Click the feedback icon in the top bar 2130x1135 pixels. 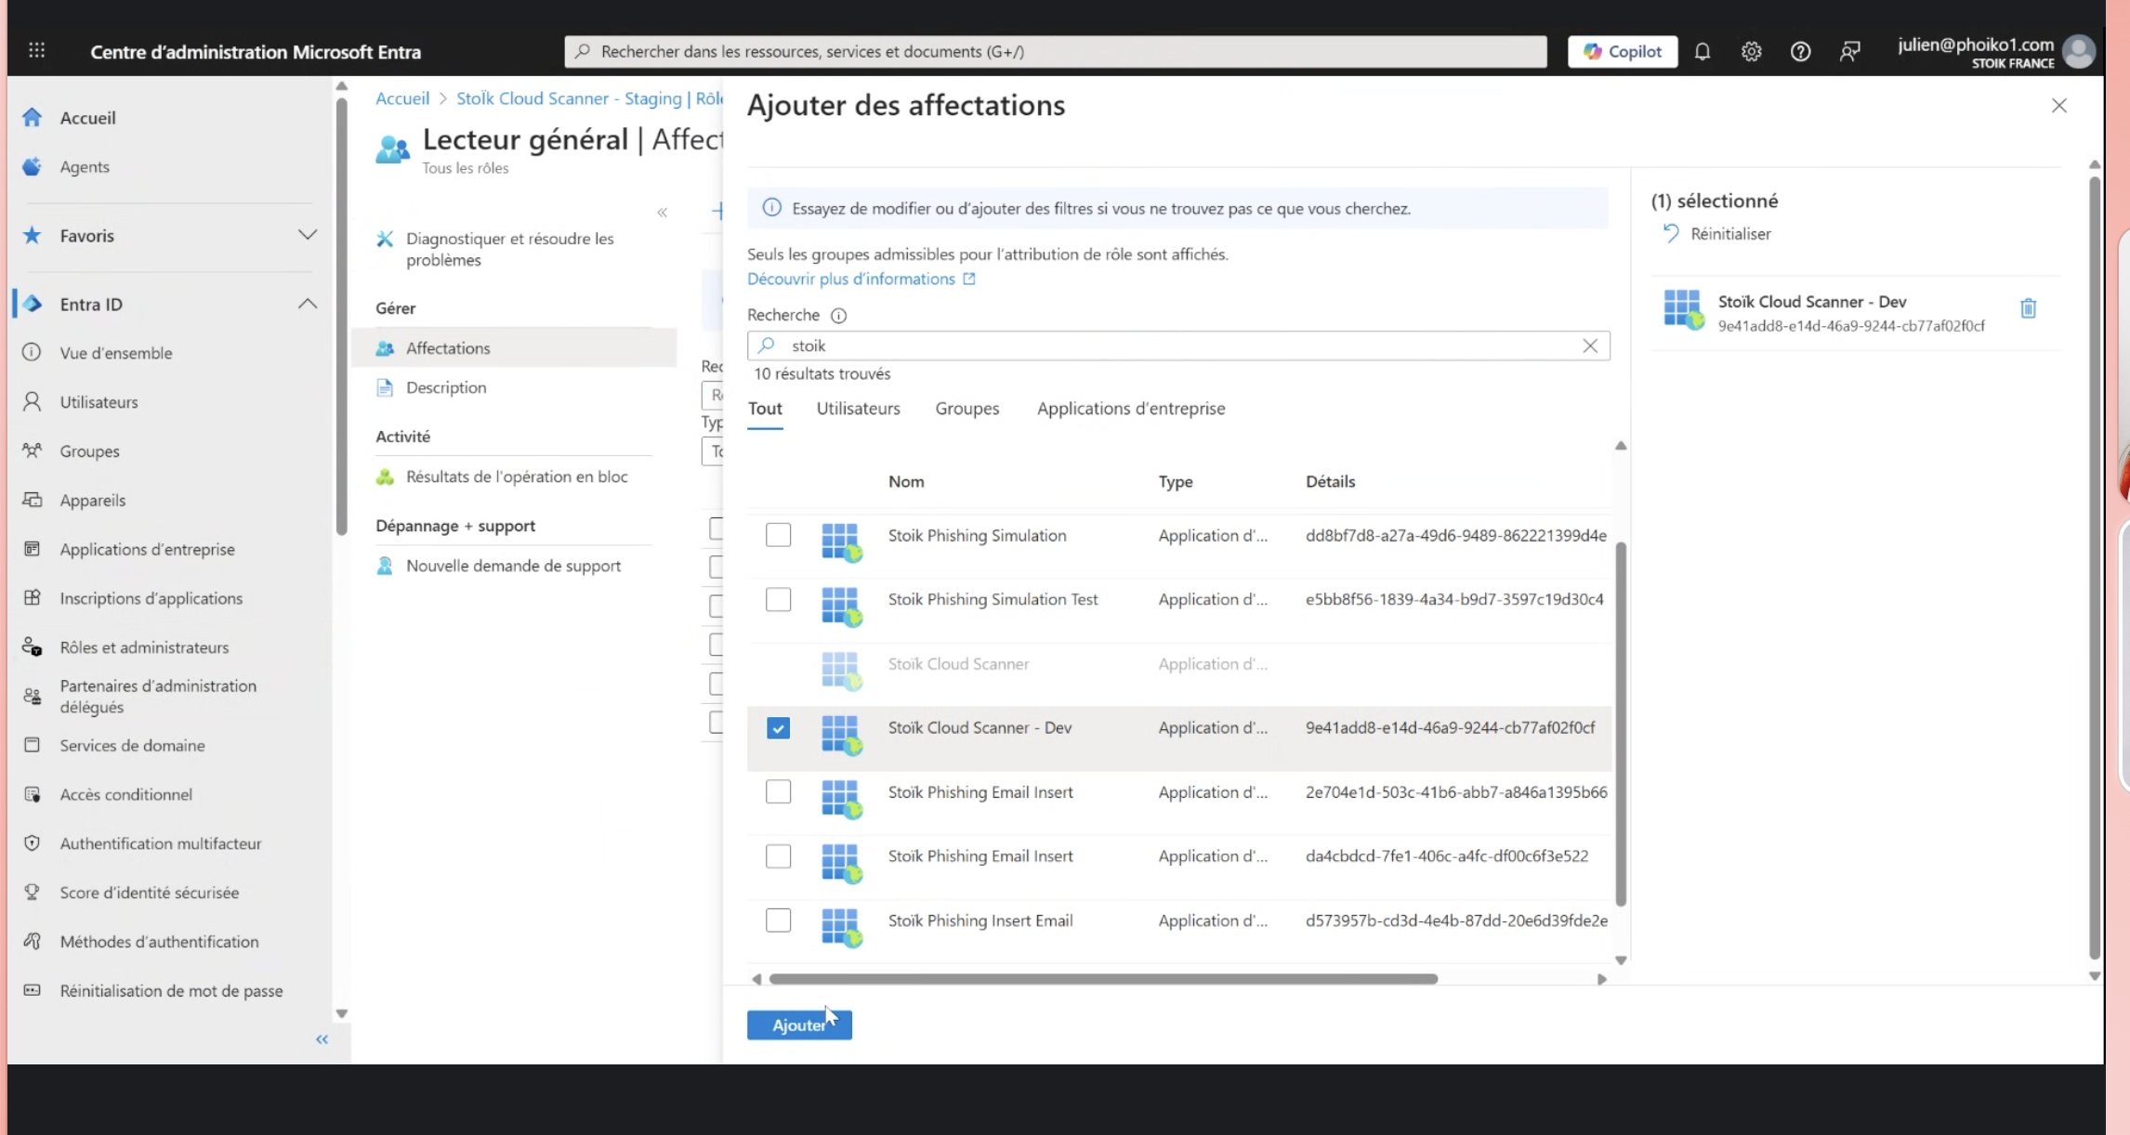(1849, 52)
